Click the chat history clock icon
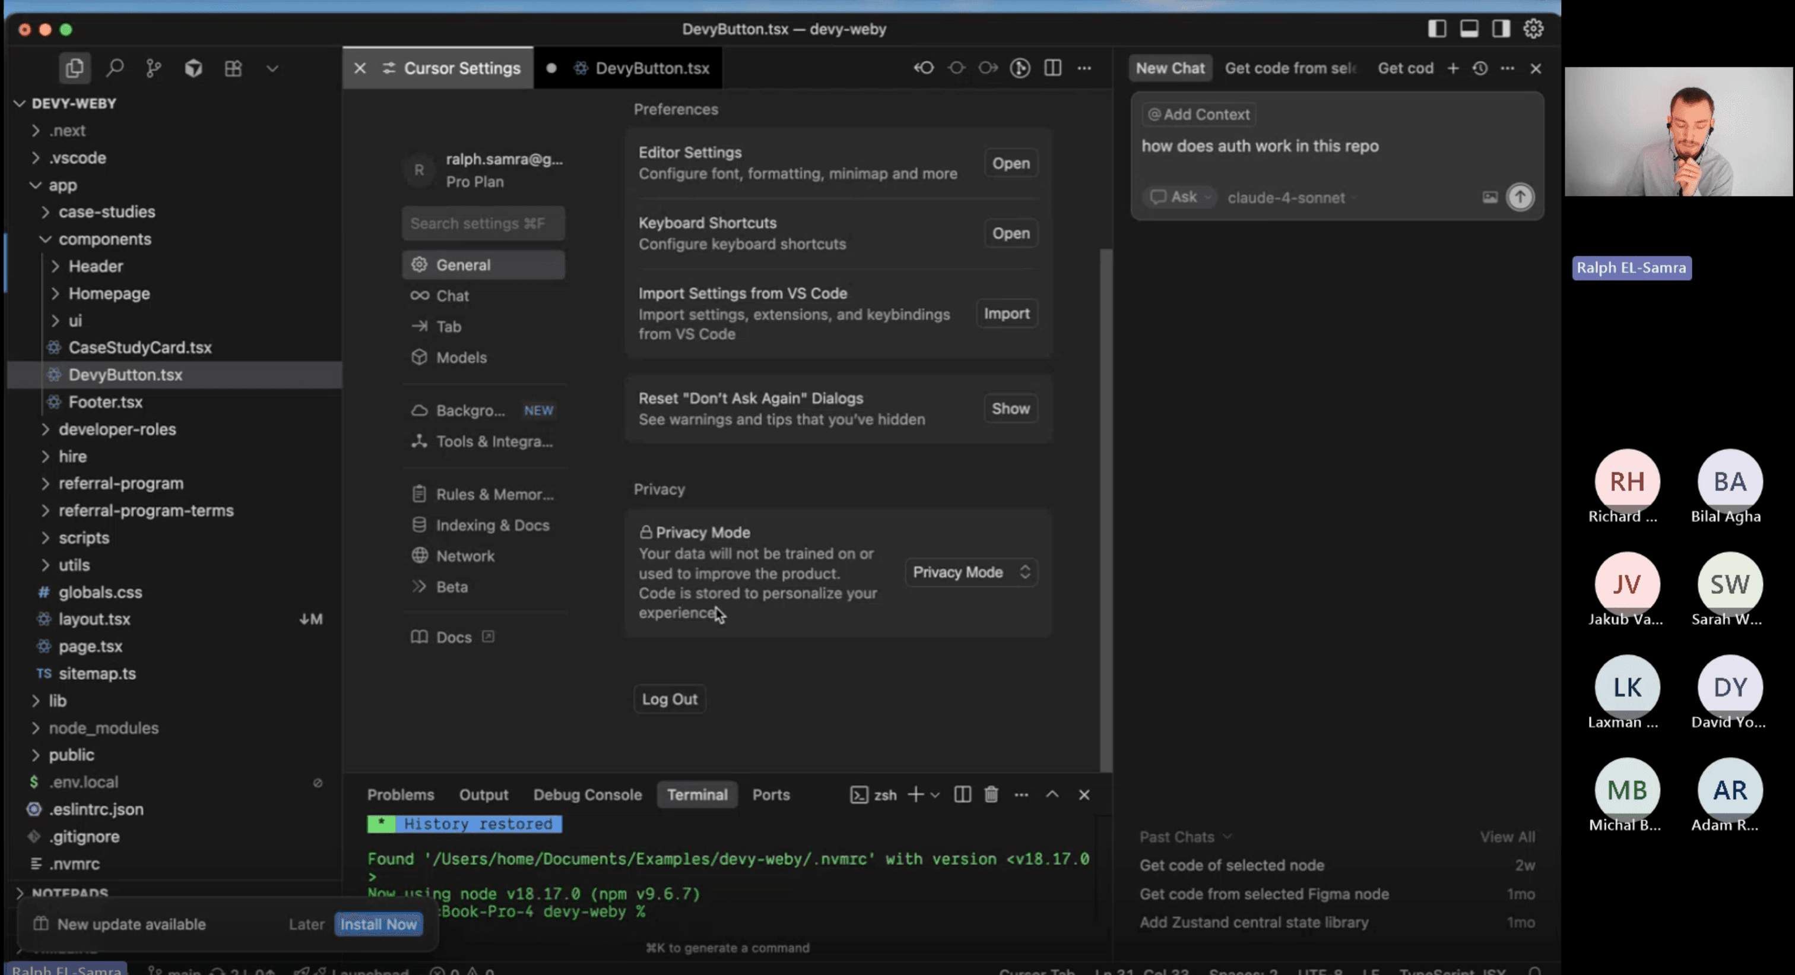The height and width of the screenshot is (975, 1795). [1480, 68]
